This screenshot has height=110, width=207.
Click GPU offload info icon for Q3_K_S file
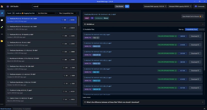click(176, 45)
